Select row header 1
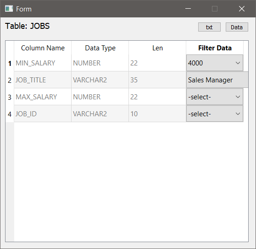The height and width of the screenshot is (249, 256). [x=10, y=63]
